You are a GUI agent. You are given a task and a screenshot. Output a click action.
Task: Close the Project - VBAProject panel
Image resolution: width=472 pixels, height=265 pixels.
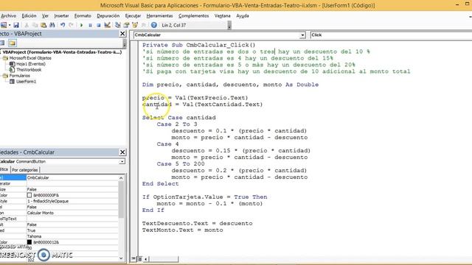tap(122, 34)
